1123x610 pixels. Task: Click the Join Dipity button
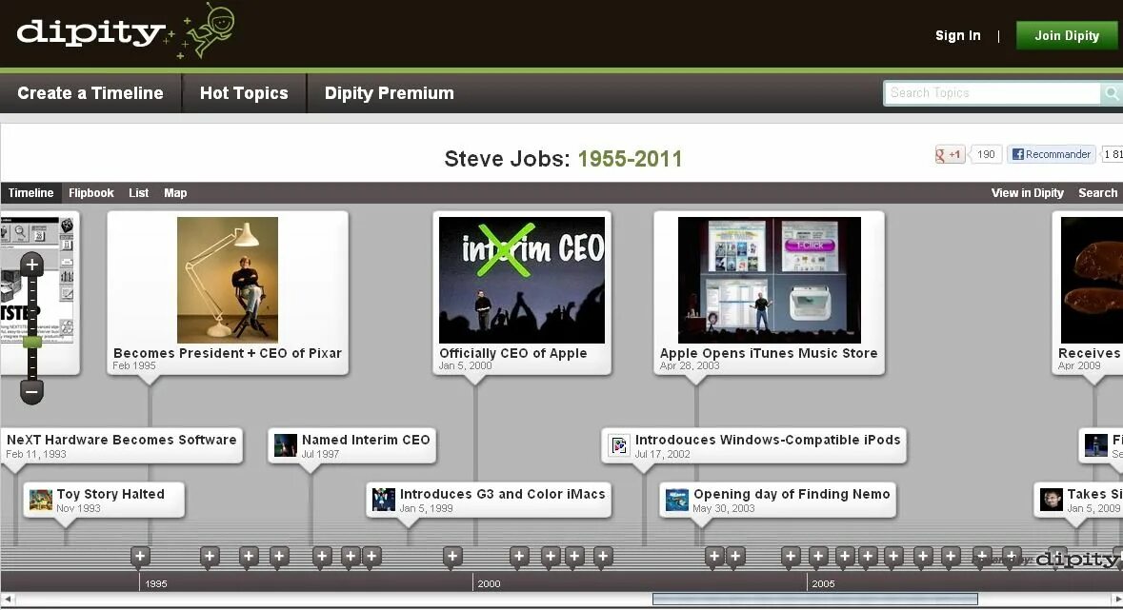coord(1067,35)
